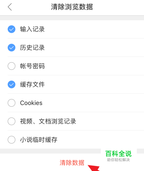Tap the Cookies text label
144x171 pixels.
31,103
